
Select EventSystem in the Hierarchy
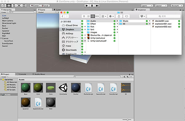point(7,43)
